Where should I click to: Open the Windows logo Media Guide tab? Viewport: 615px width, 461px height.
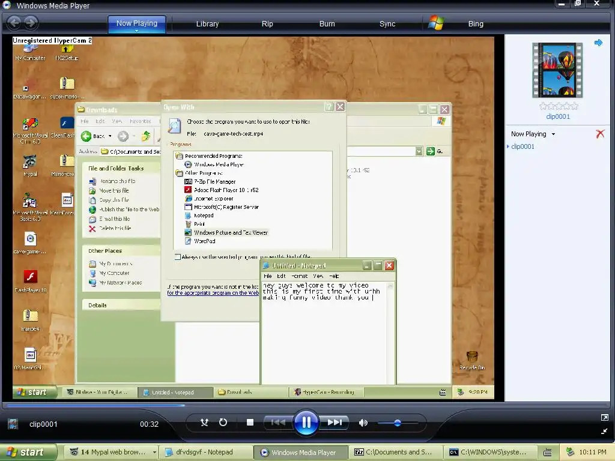coord(436,23)
